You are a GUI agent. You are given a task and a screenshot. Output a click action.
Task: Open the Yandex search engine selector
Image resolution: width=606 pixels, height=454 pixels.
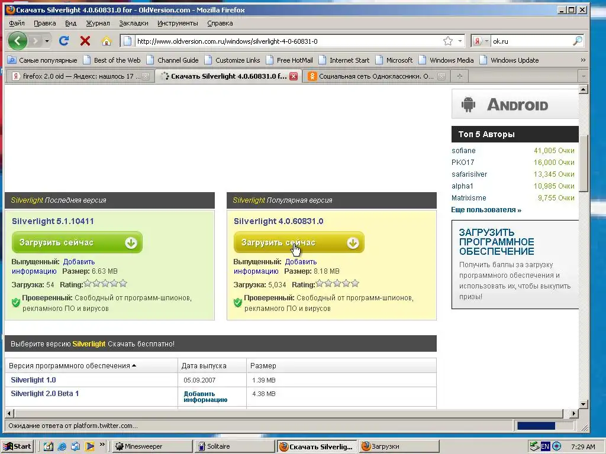click(x=481, y=41)
